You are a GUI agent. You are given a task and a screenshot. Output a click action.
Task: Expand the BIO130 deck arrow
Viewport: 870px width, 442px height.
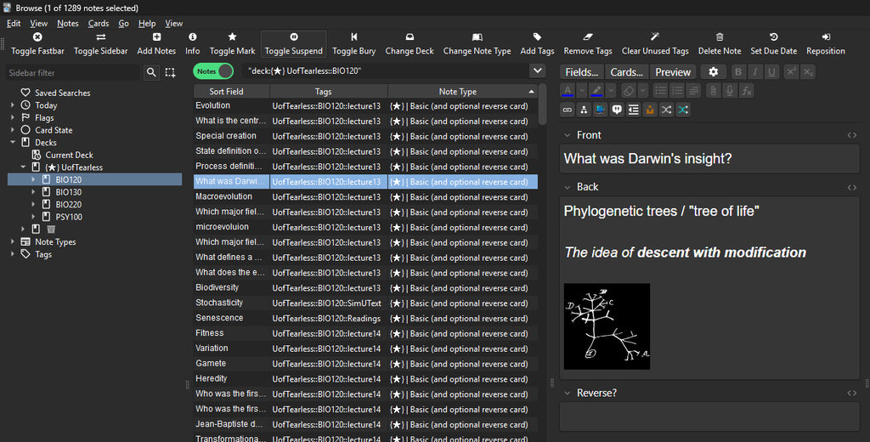[x=33, y=192]
